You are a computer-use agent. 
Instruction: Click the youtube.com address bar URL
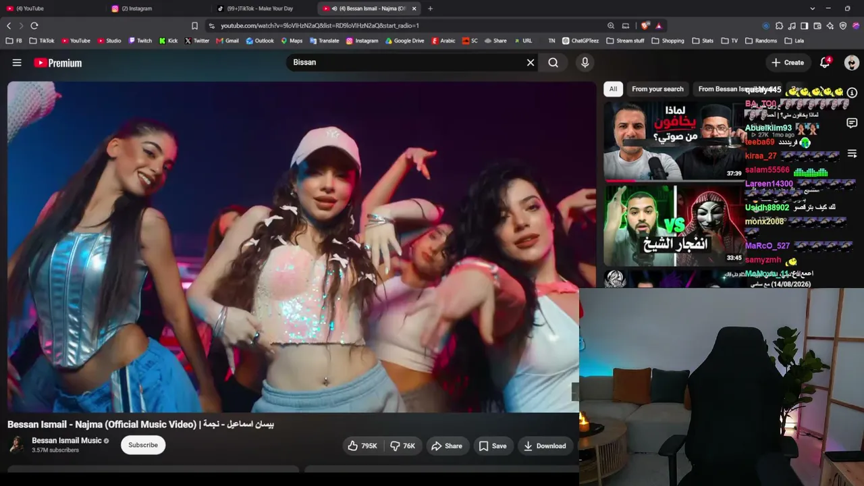320,26
